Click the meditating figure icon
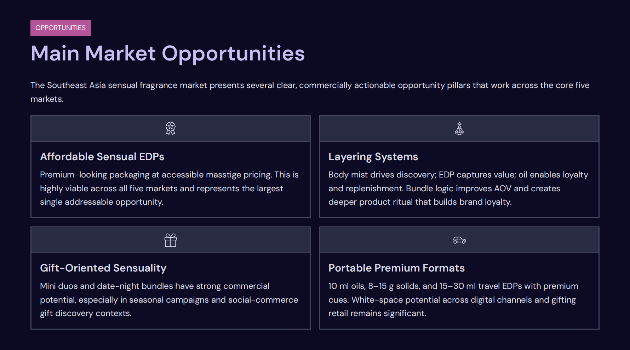Image resolution: width=630 pixels, height=350 pixels. 459,128
